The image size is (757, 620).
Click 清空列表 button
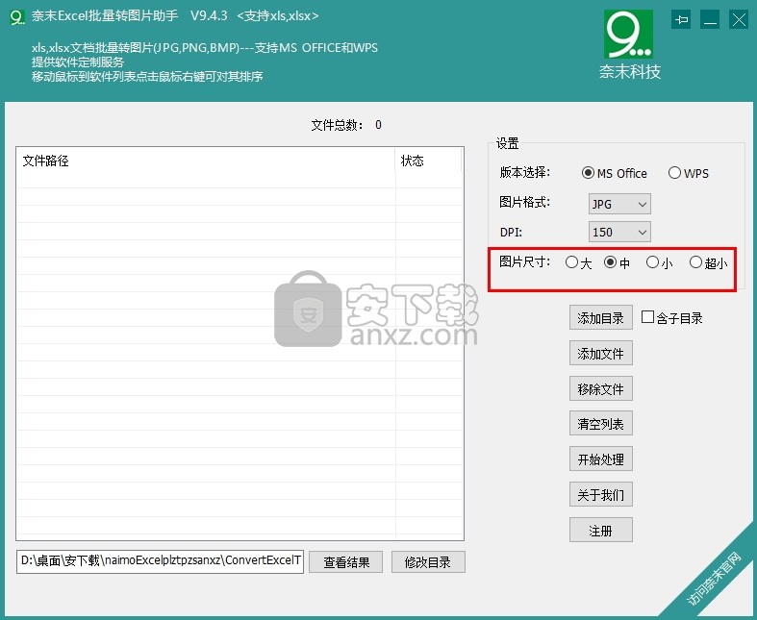click(x=600, y=424)
